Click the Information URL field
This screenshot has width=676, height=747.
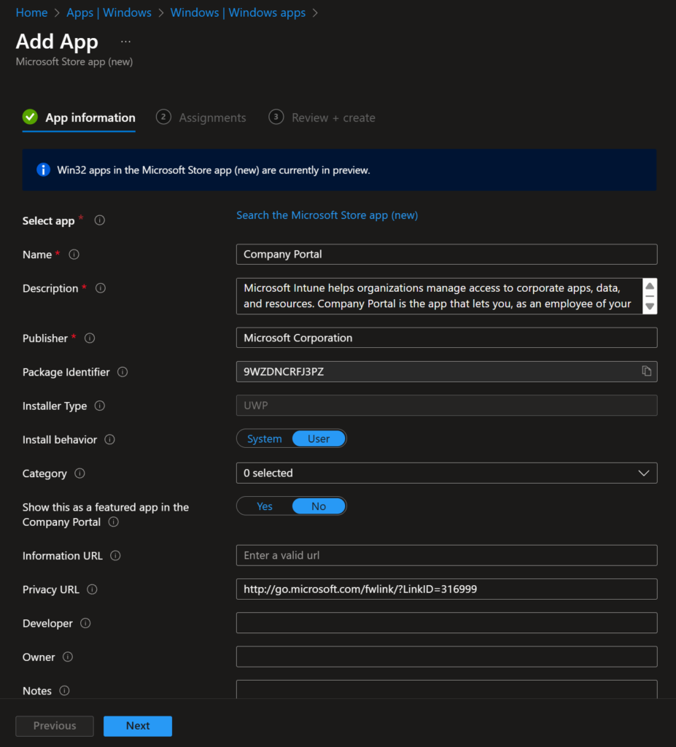click(x=447, y=555)
